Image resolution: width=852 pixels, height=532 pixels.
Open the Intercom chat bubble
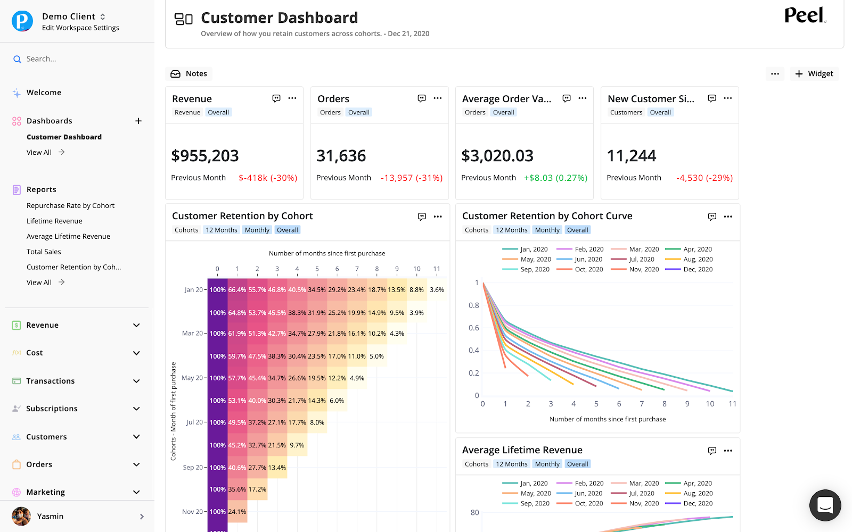click(x=825, y=505)
